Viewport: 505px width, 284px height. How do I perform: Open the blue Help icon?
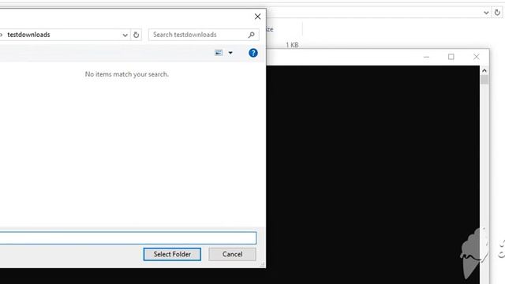tap(253, 53)
